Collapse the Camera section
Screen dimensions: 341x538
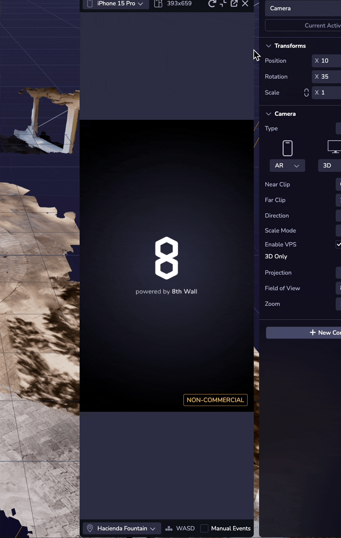click(269, 114)
